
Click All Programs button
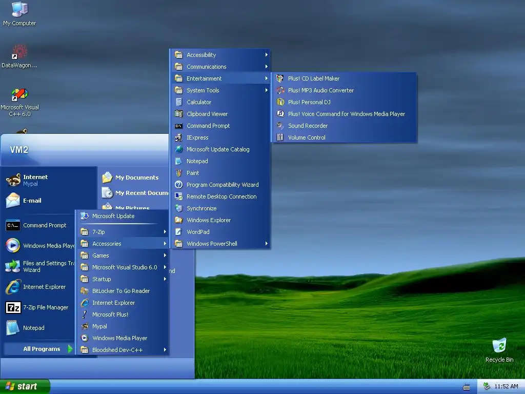click(38, 349)
